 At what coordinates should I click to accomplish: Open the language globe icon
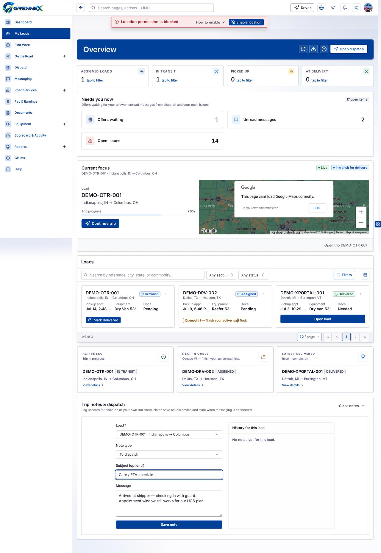coord(321,8)
